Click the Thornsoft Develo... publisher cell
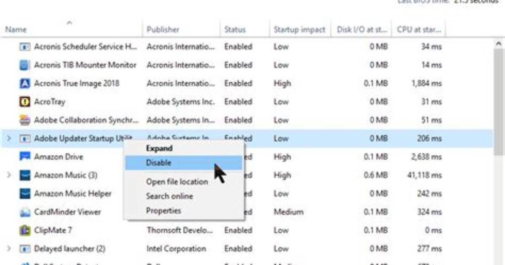Screen dimensions: 505x265 point(179,230)
